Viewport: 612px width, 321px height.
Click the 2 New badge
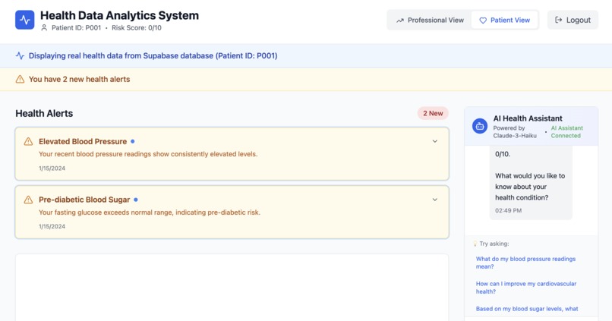coord(433,113)
